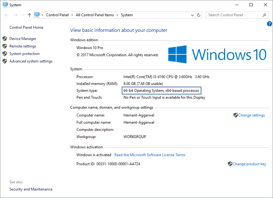Expand the address bar history dropdown
Screen dimensions: 273x198
point(192,15)
